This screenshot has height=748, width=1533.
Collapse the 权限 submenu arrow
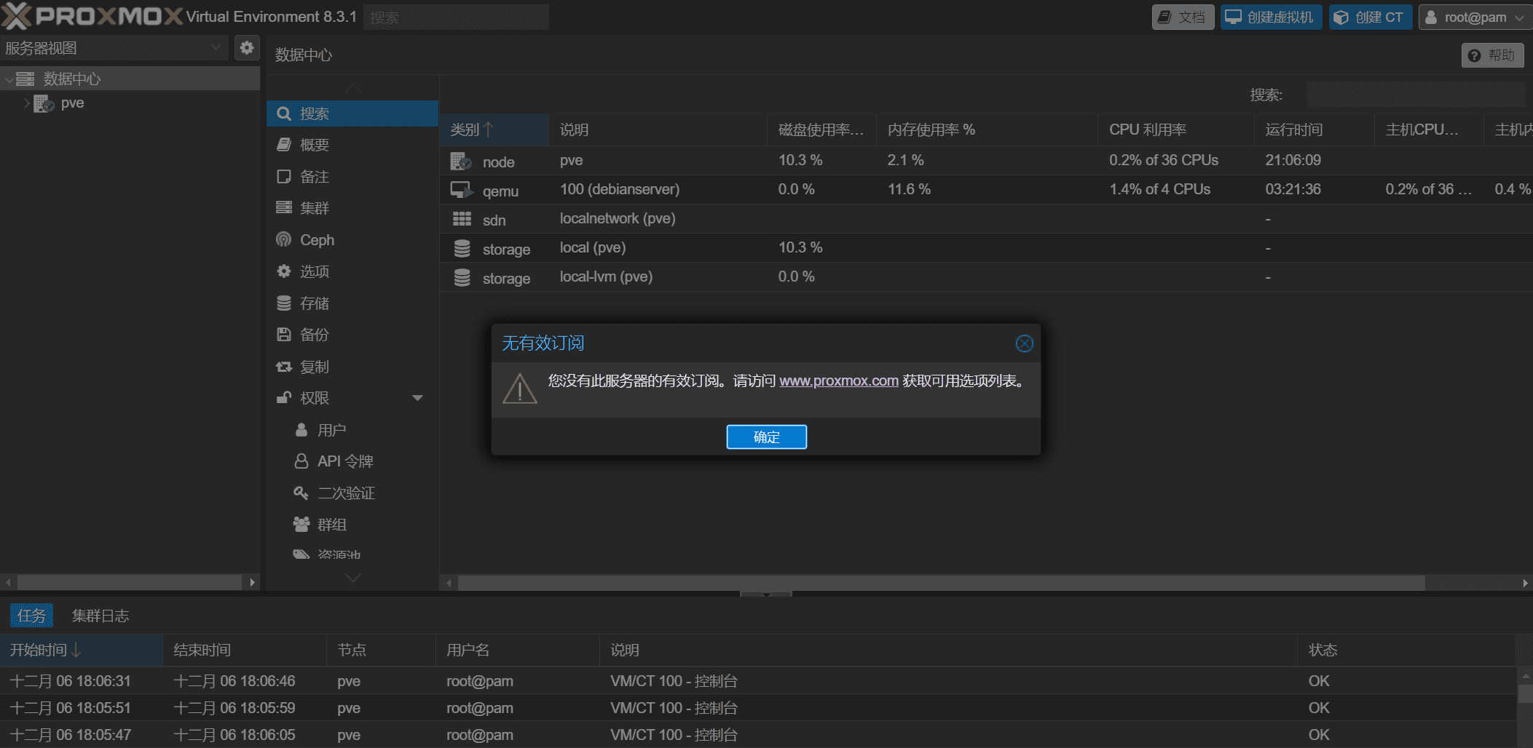[417, 398]
